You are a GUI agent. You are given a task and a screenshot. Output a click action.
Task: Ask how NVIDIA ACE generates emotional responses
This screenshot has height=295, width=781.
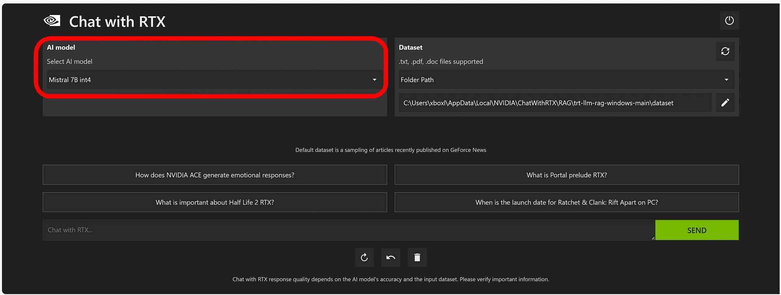pyautogui.click(x=215, y=175)
